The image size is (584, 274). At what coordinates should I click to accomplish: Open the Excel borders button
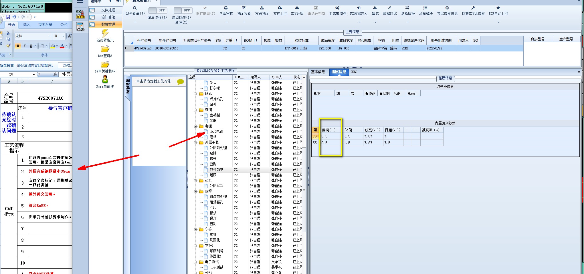point(42,46)
